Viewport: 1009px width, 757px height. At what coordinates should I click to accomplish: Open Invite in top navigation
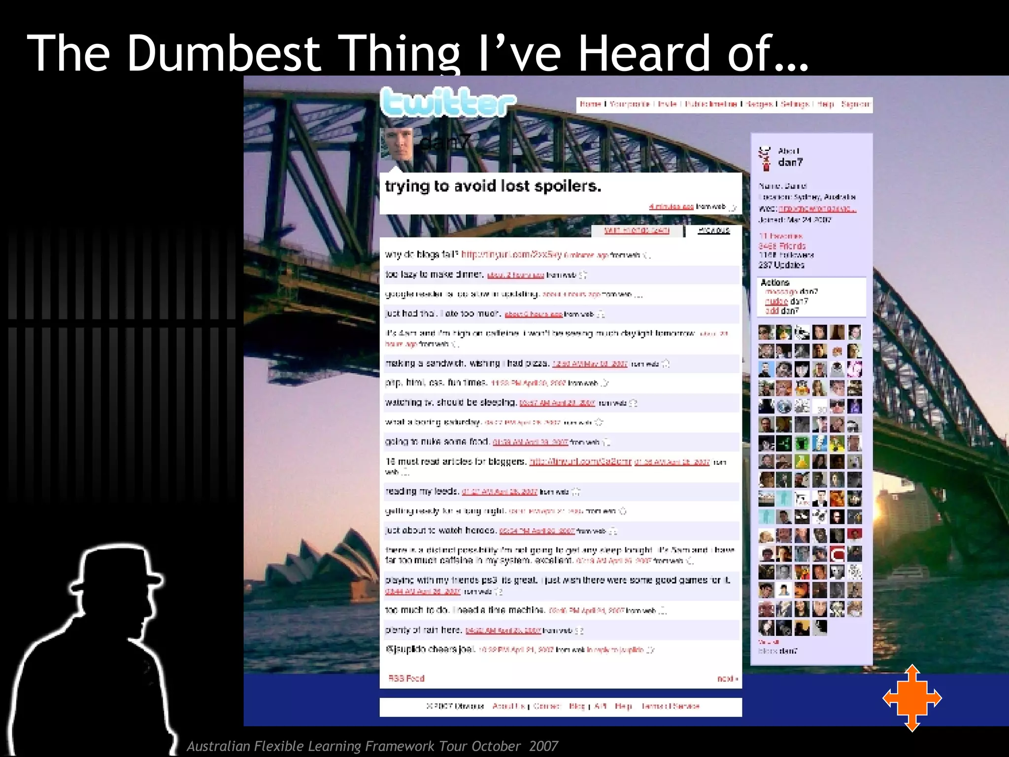pos(667,104)
